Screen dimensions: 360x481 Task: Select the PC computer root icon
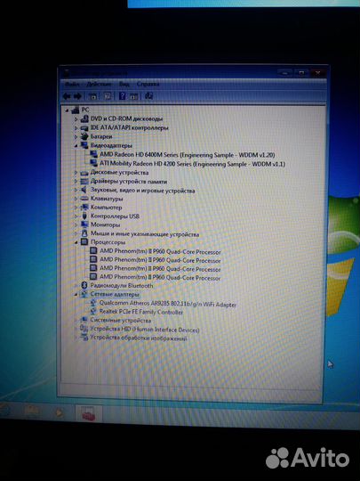click(76, 110)
